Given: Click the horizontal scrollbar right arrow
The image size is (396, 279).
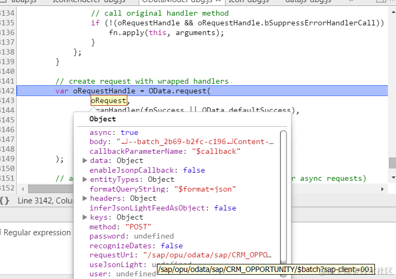Looking at the screenshot, I should (383, 189).
